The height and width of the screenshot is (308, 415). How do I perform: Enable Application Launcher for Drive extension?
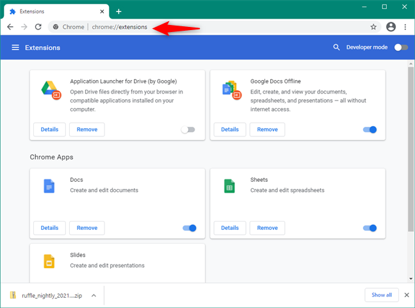(x=188, y=129)
